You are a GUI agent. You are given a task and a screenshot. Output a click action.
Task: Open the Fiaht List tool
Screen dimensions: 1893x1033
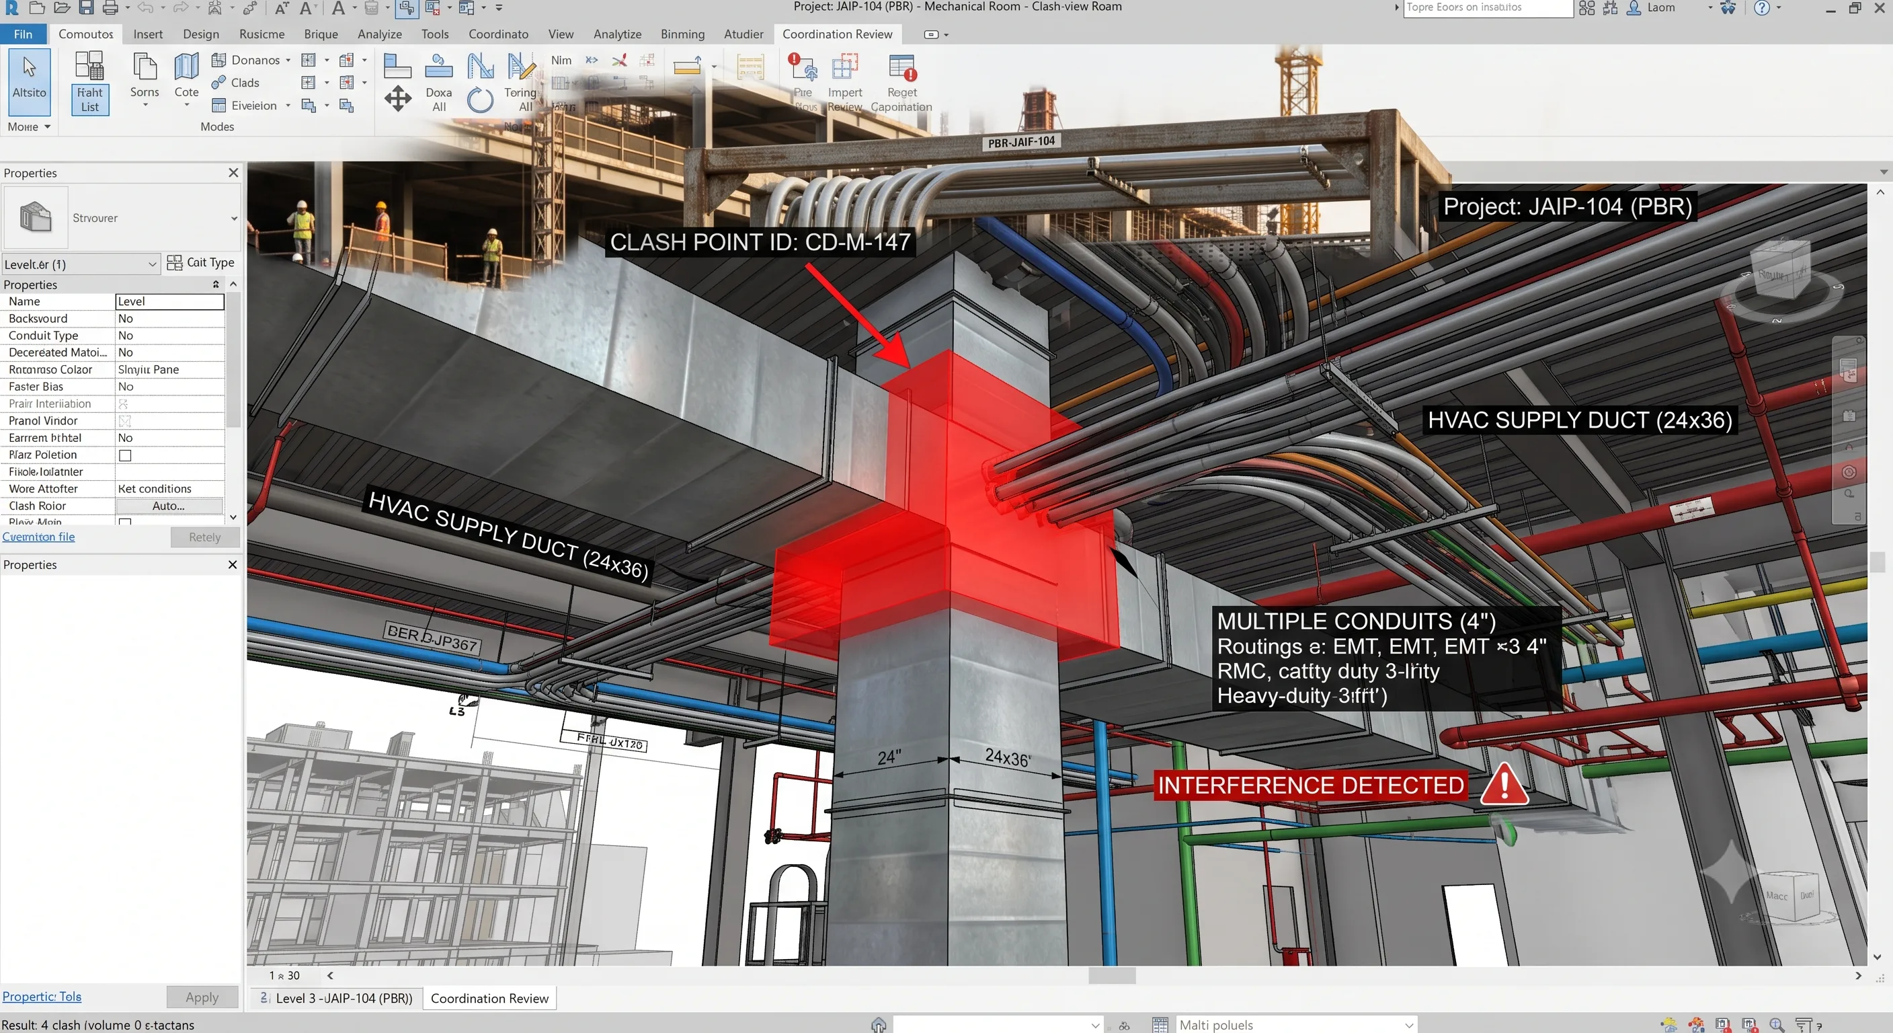tap(89, 81)
